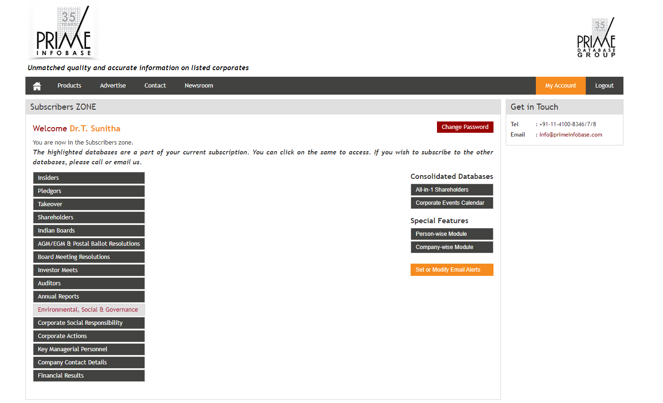Open the Environmental, Social & Governance database
The height and width of the screenshot is (403, 663).
point(89,310)
